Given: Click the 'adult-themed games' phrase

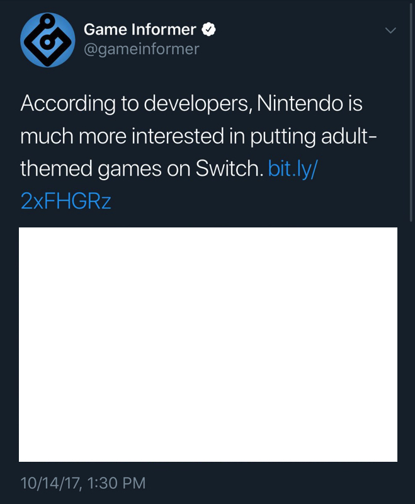Looking at the screenshot, I should pyautogui.click(x=198, y=152).
